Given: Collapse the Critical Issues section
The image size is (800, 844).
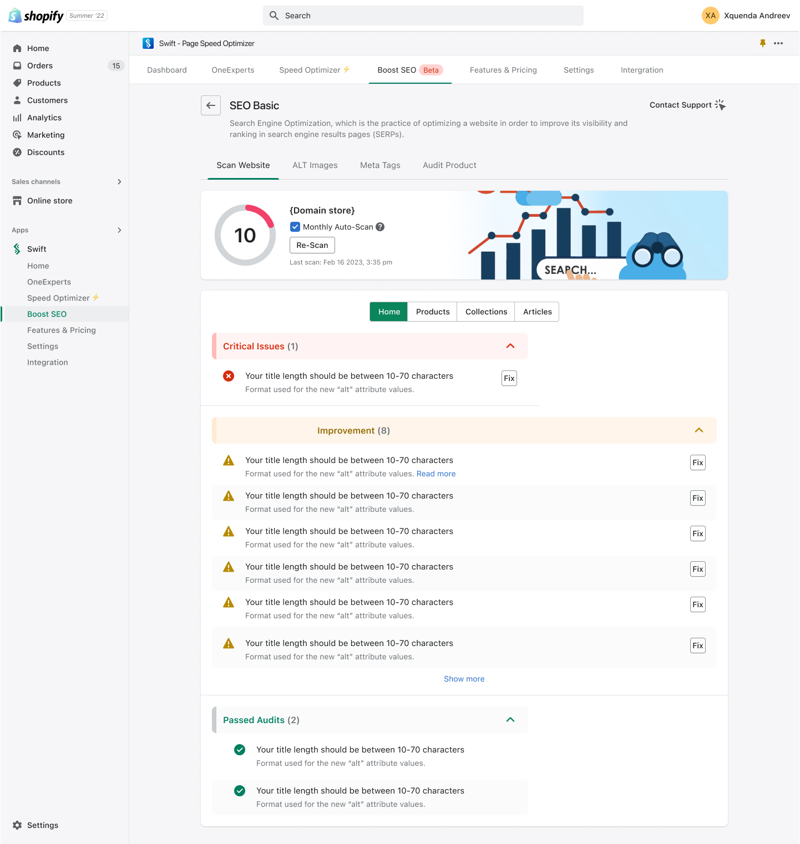Looking at the screenshot, I should [x=510, y=346].
